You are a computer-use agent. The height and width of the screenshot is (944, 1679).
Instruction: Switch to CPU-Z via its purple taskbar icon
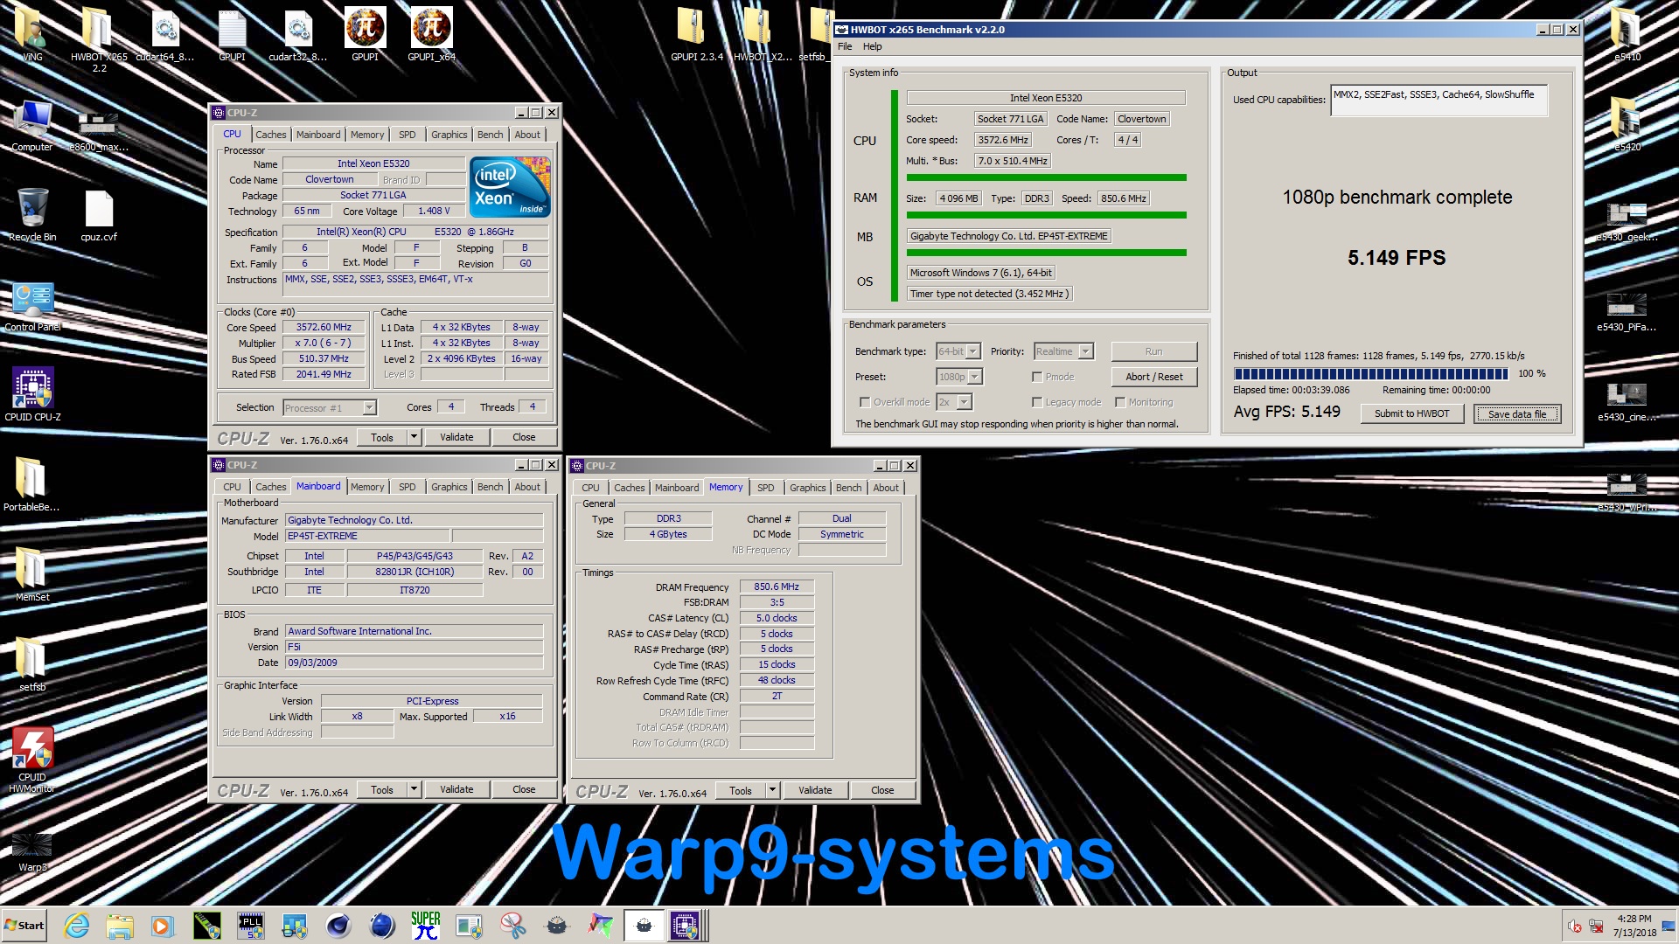pos(684,926)
